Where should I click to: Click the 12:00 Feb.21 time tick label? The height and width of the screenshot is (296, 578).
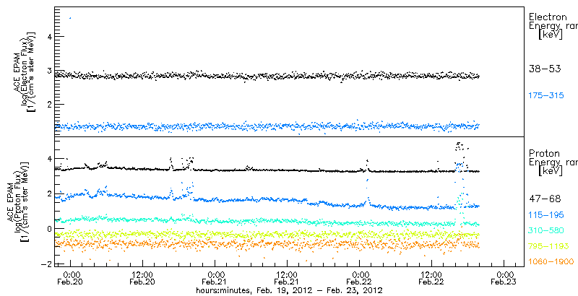287,278
